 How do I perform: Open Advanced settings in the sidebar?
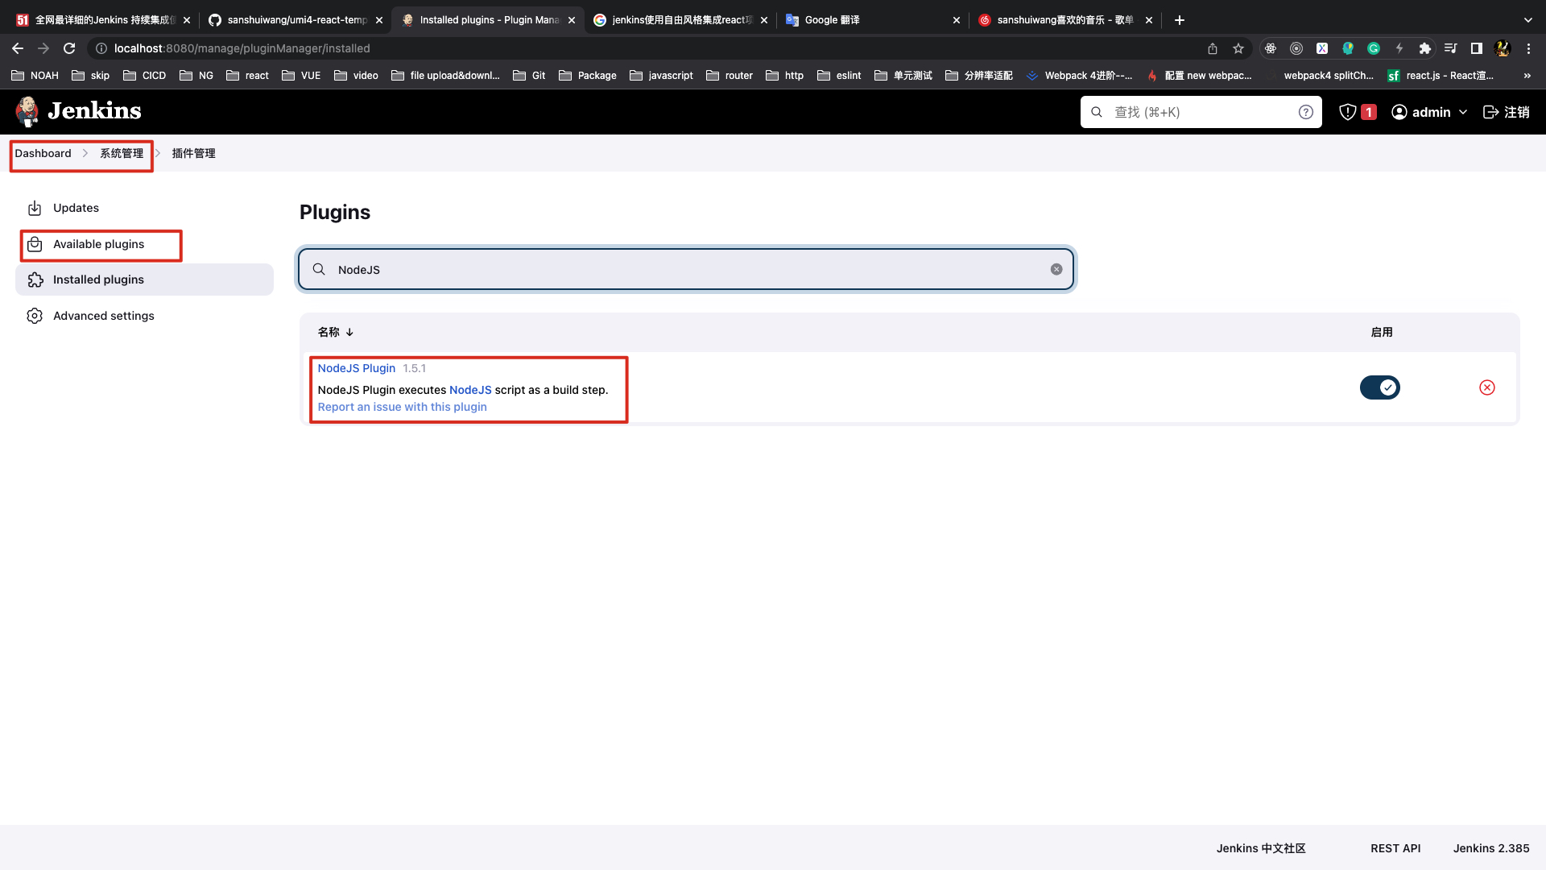(144, 316)
